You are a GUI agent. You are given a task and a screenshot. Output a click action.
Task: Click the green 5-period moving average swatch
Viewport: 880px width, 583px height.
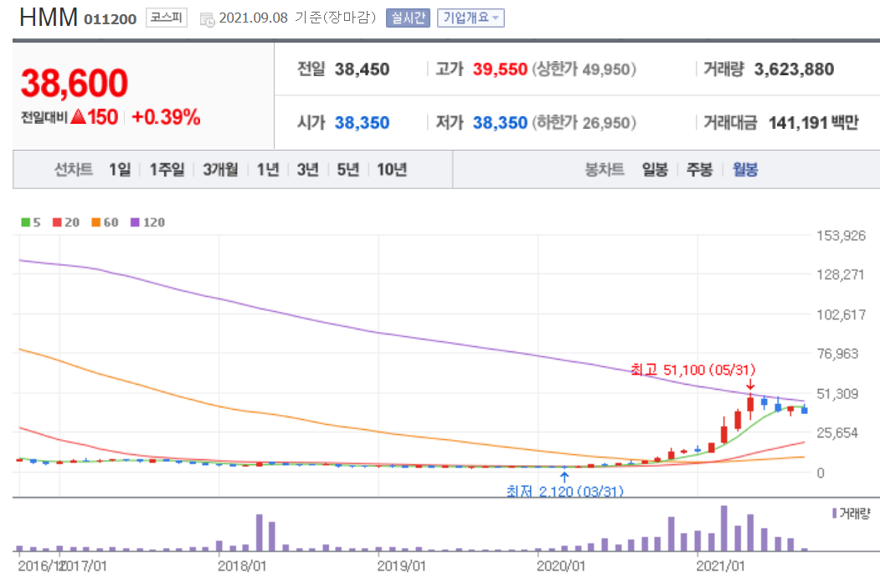pos(25,222)
